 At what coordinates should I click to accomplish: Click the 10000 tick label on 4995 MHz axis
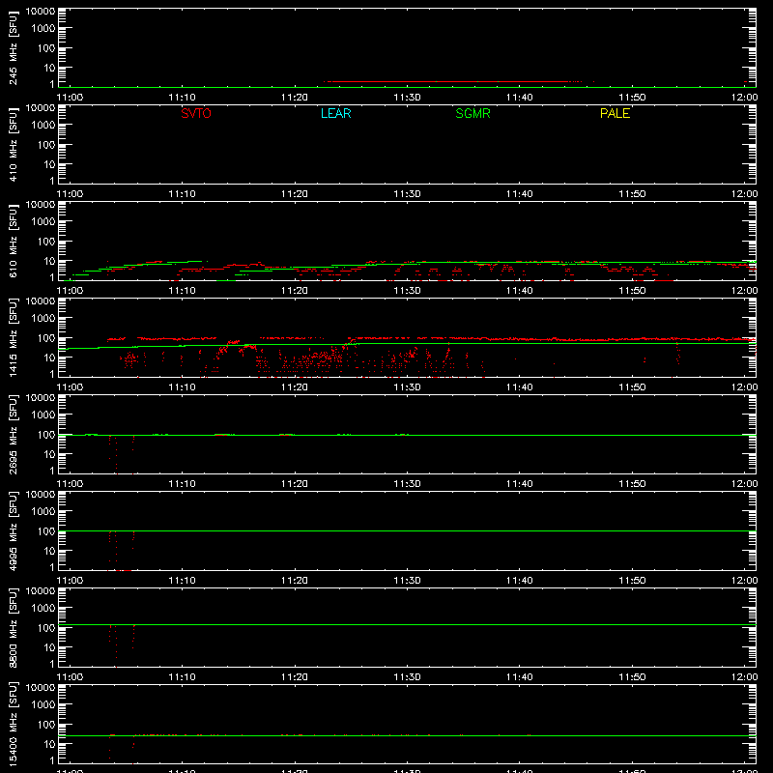coord(41,495)
